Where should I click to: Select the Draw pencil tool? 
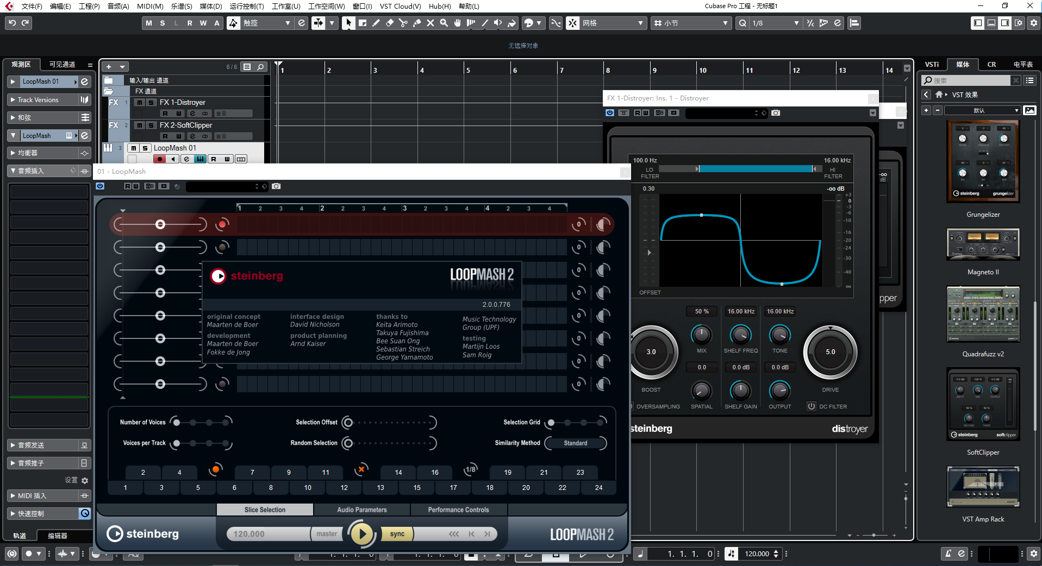[x=376, y=23]
